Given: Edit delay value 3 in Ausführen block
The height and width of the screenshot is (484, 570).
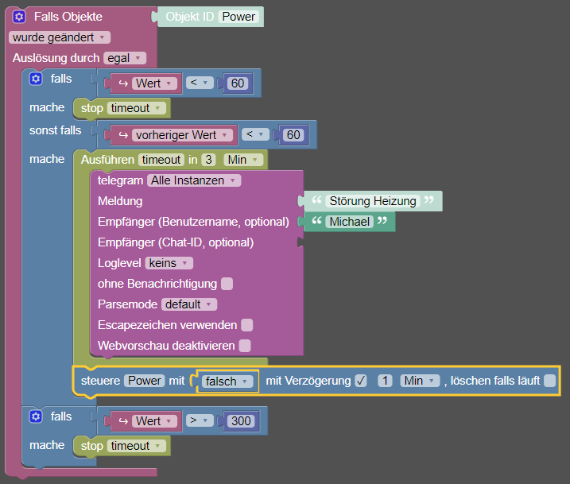Looking at the screenshot, I should (x=208, y=160).
